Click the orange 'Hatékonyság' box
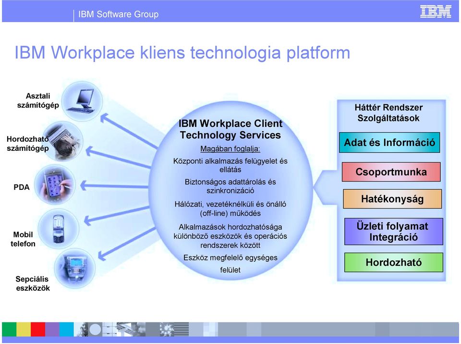Viewport: 461px width, 344px height. coord(392,199)
